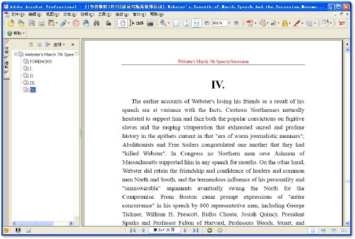Open the 编辑 (Edit) menu
Image resolution: width=355 pixels, height=239 pixels.
pos(35,14)
